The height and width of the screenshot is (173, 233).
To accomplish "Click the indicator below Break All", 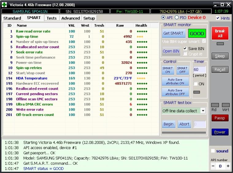I will [220, 44].
